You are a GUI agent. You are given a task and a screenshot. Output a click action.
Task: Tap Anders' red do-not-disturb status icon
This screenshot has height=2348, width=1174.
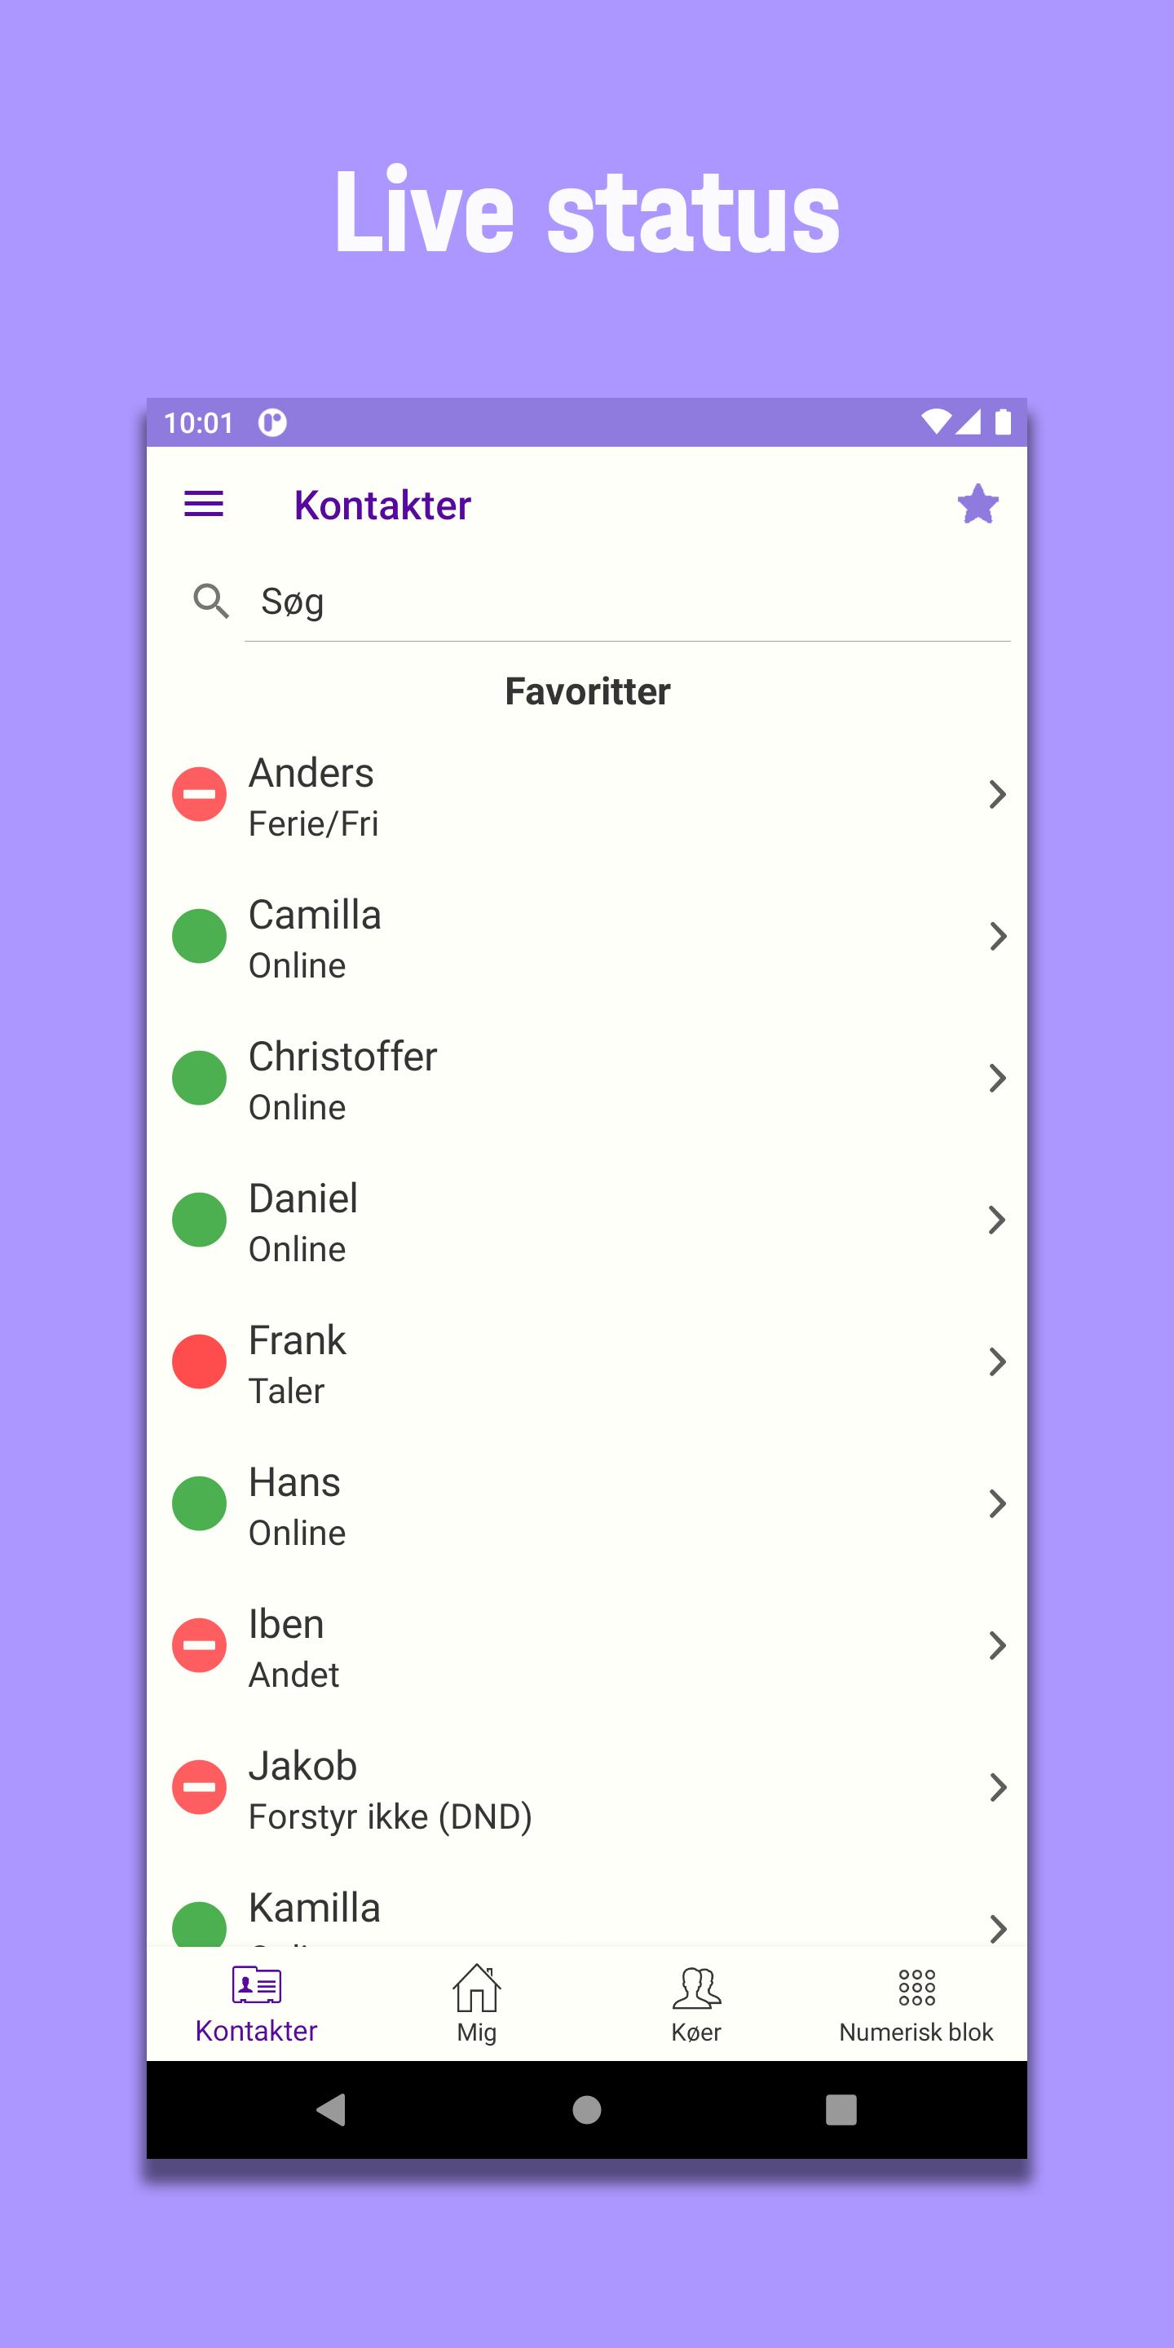coord(200,794)
